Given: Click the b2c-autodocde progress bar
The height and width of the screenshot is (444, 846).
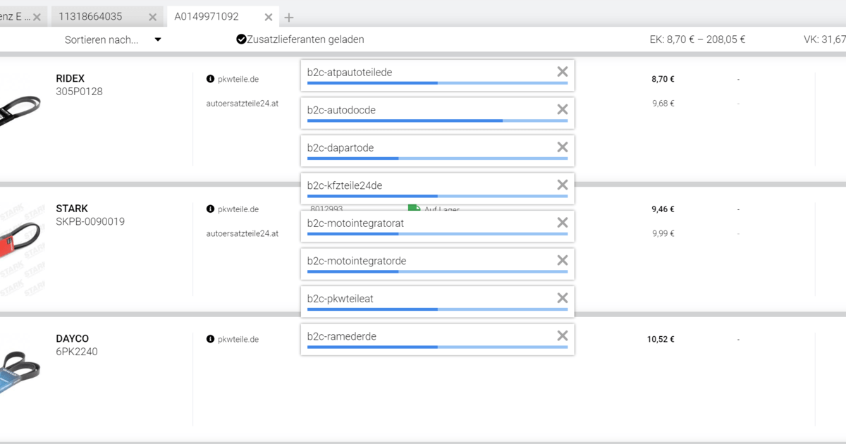Looking at the screenshot, I should [x=437, y=121].
